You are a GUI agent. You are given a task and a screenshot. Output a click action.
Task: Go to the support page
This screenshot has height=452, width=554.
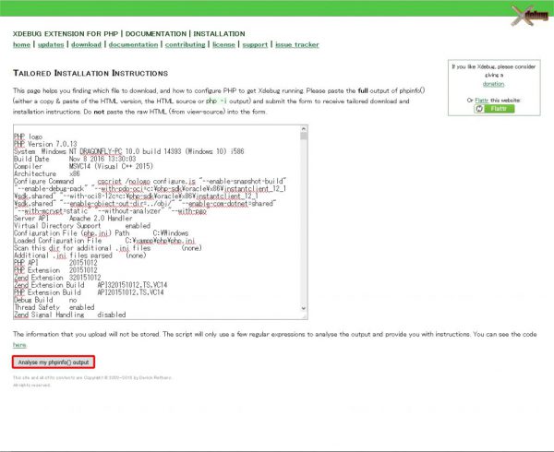click(255, 44)
